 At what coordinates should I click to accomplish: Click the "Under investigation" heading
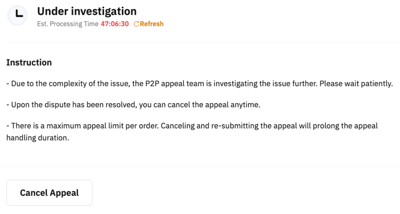tap(87, 11)
